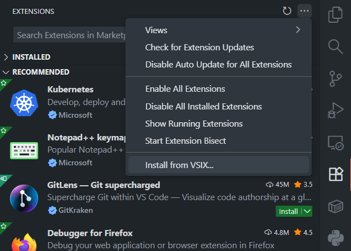Click the 4.5 rating value
Viewport: 351px width, 251px height.
pyautogui.click(x=308, y=233)
